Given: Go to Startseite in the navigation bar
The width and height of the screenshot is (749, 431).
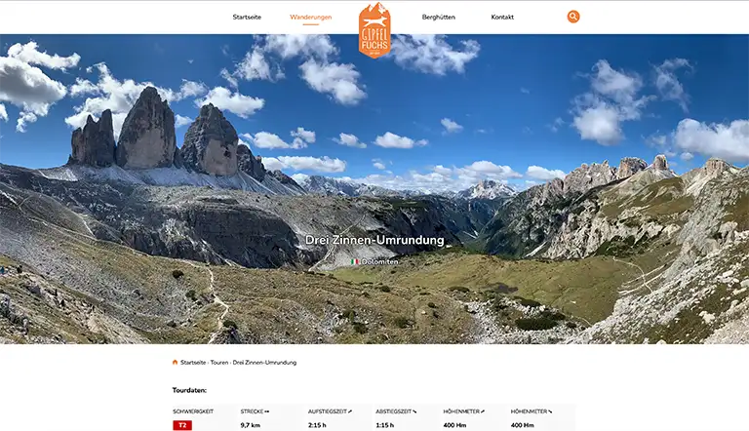Looking at the screenshot, I should (x=247, y=17).
